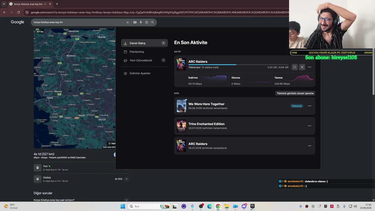Click the Google search magnifier button
This screenshot has width=375, height=211.
152,22
